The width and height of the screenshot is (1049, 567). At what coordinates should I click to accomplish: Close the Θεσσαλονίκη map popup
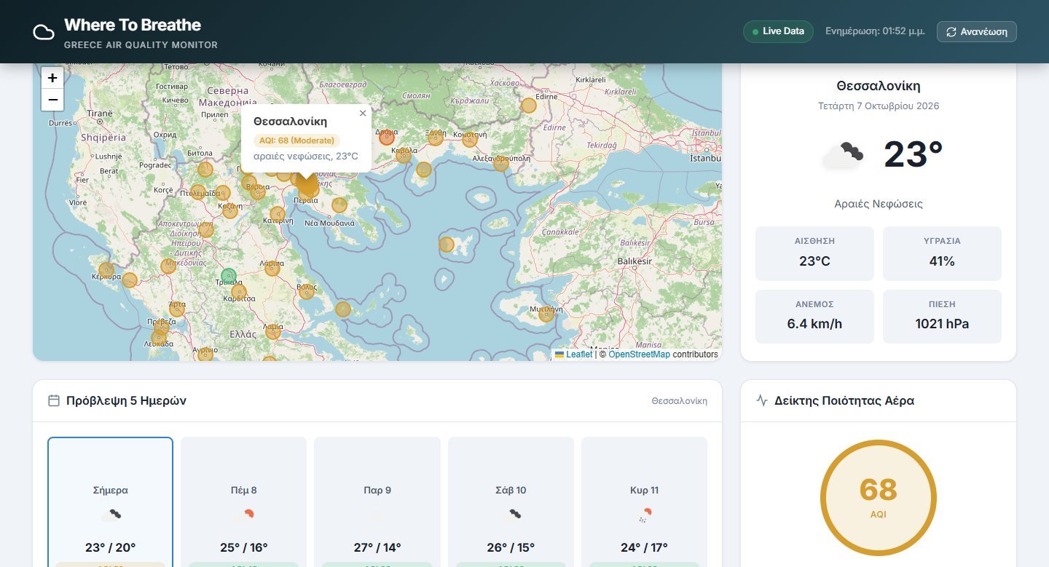click(363, 113)
